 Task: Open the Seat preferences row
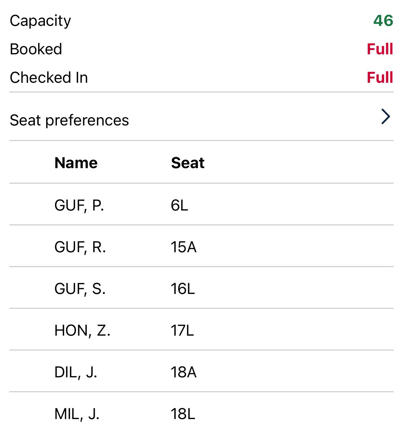pyautogui.click(x=70, y=120)
